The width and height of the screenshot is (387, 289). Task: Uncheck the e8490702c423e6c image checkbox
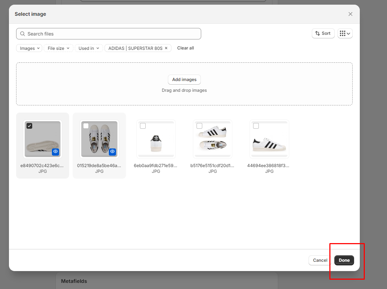[29, 126]
